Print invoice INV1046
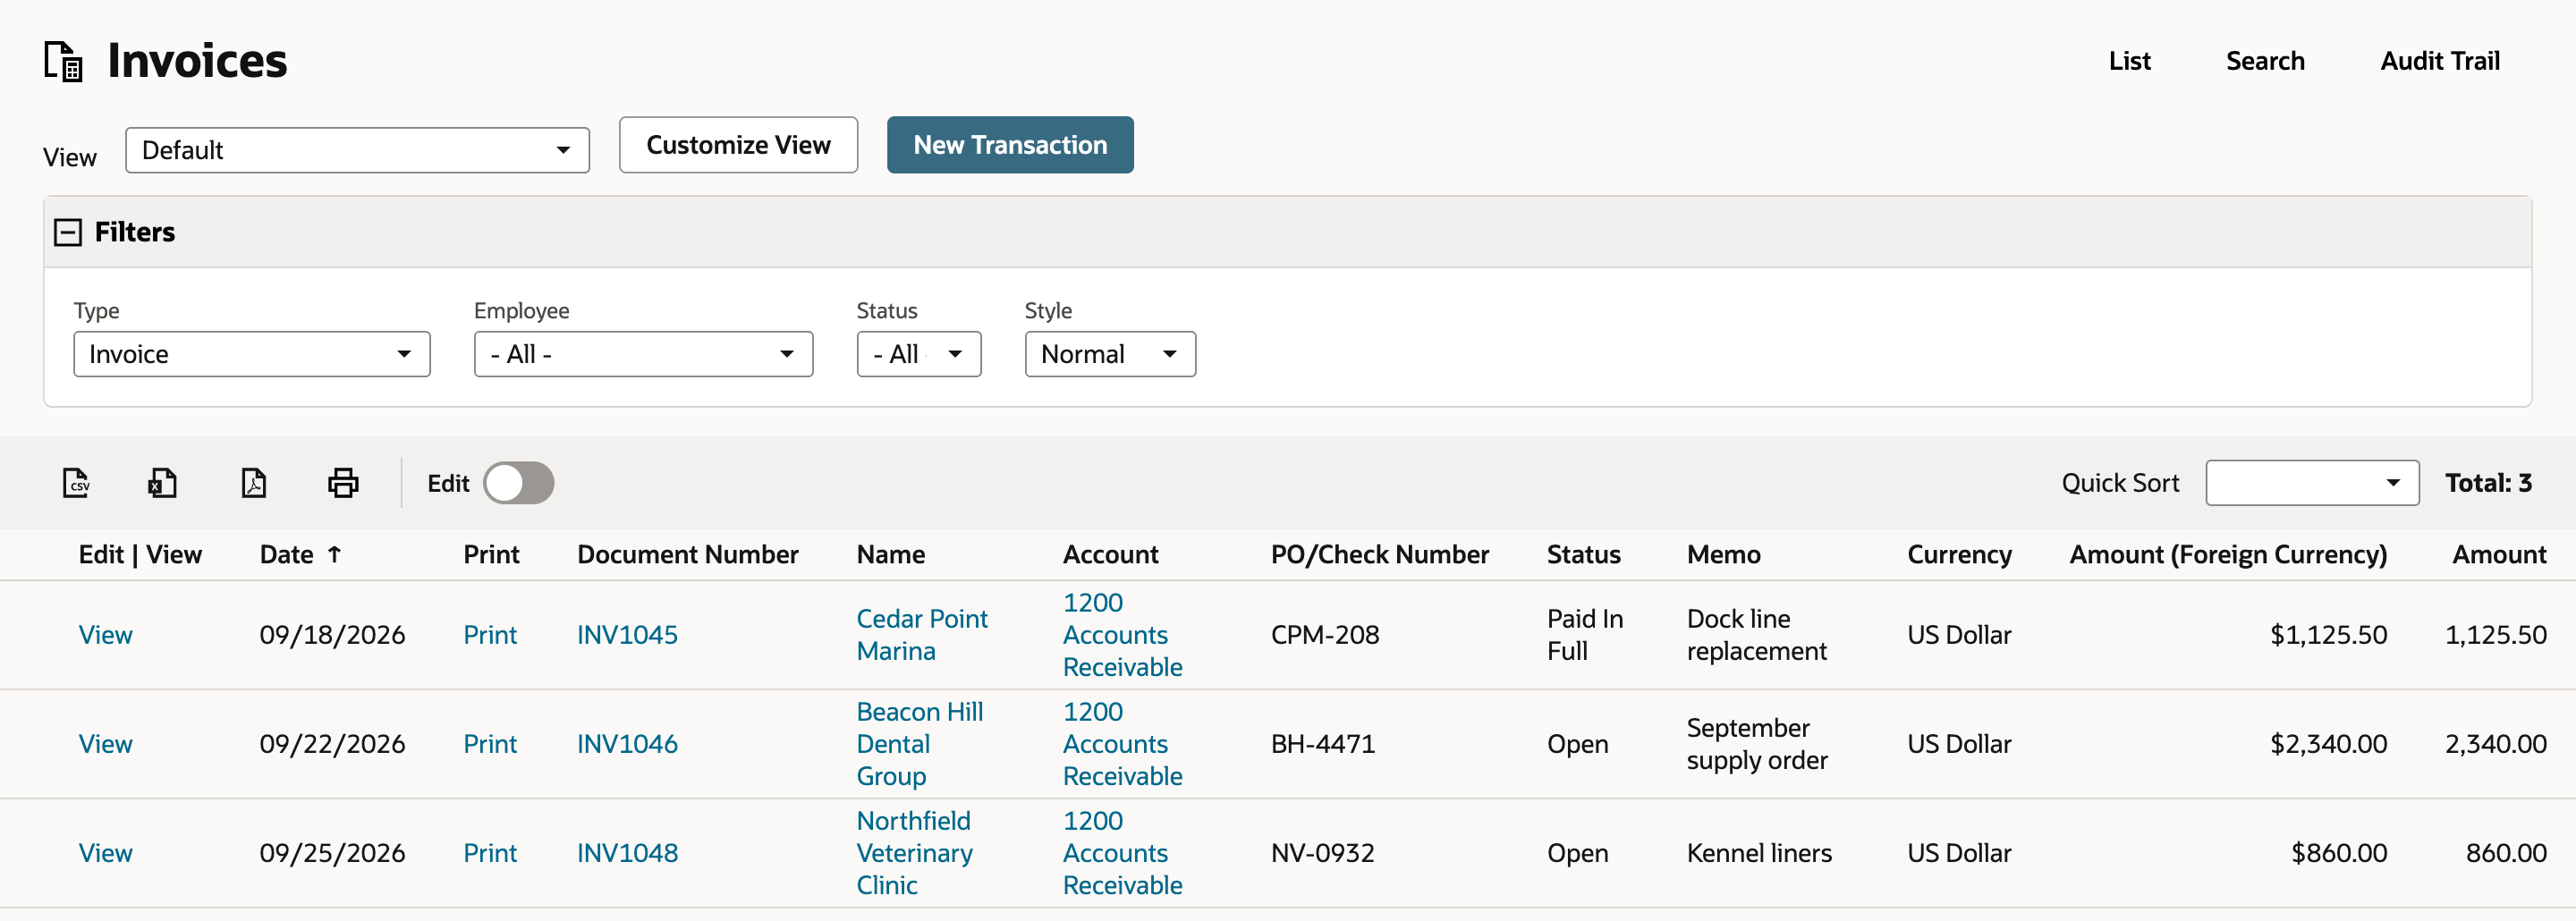The width and height of the screenshot is (2576, 921). pyautogui.click(x=490, y=744)
